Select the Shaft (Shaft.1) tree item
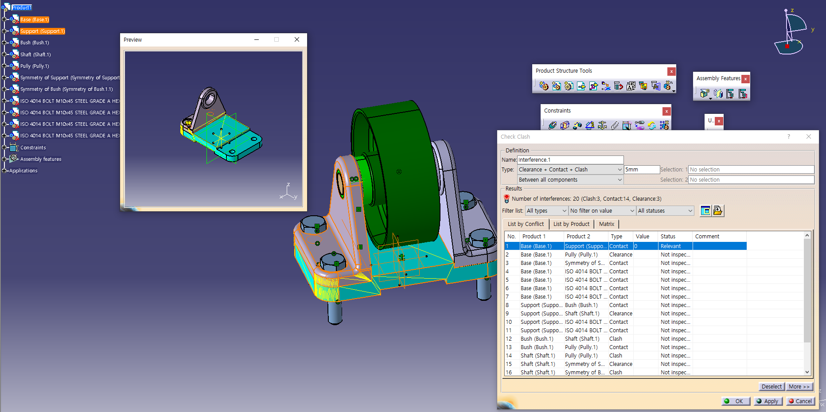The image size is (826, 412). pyautogui.click(x=35, y=54)
